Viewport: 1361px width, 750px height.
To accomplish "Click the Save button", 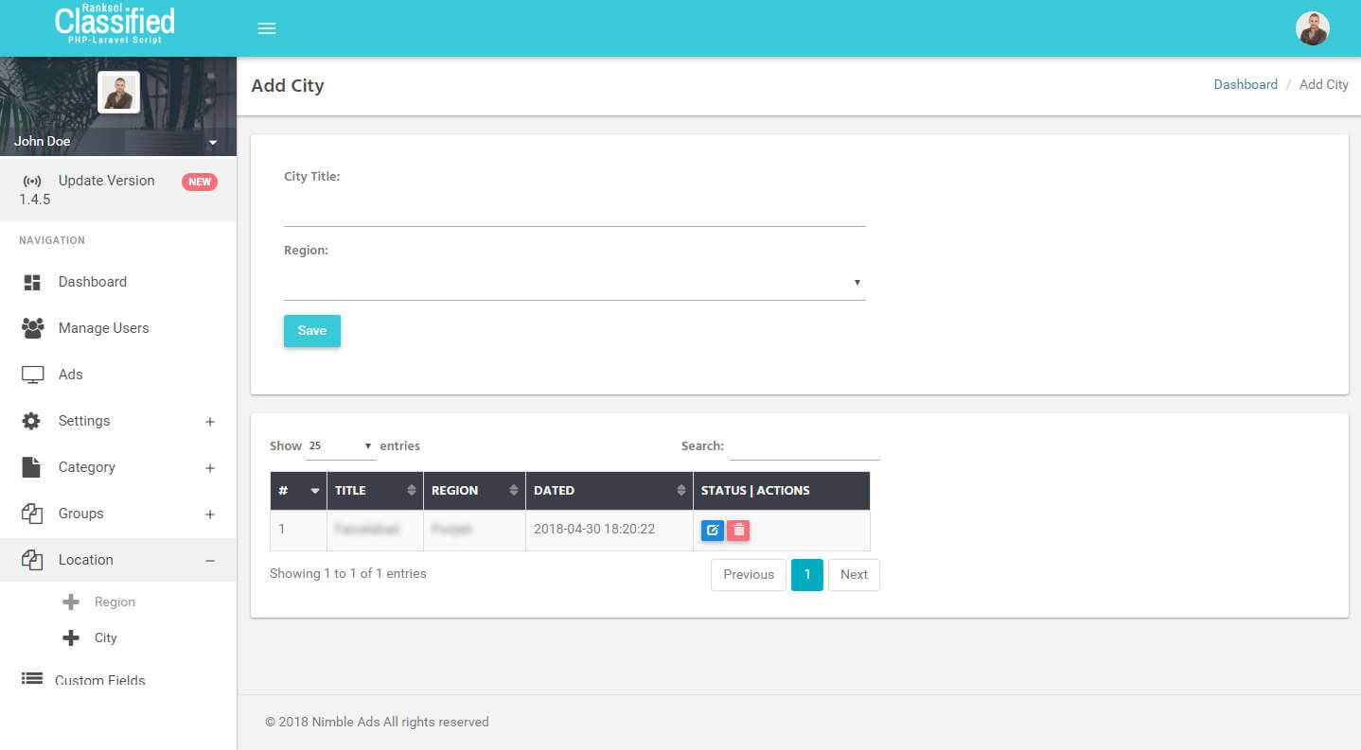I will [x=311, y=331].
